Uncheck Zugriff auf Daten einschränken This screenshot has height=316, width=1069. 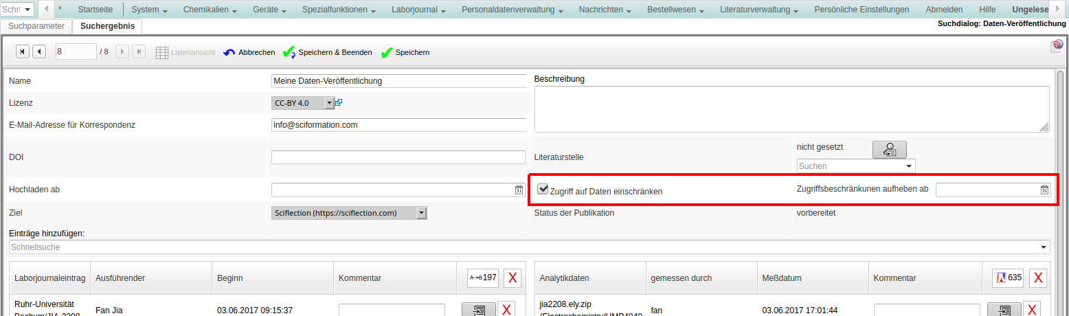pyautogui.click(x=543, y=189)
